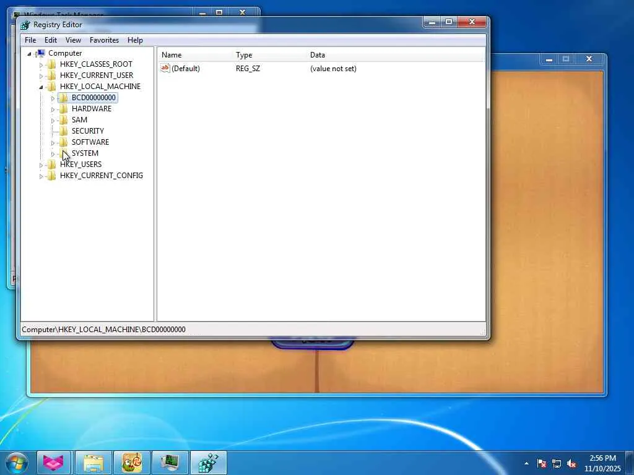This screenshot has width=634, height=475.
Task: Select the (Default) value name
Action: [186, 68]
